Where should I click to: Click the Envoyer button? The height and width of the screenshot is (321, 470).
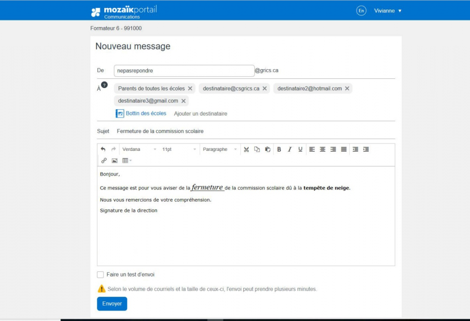click(x=112, y=304)
